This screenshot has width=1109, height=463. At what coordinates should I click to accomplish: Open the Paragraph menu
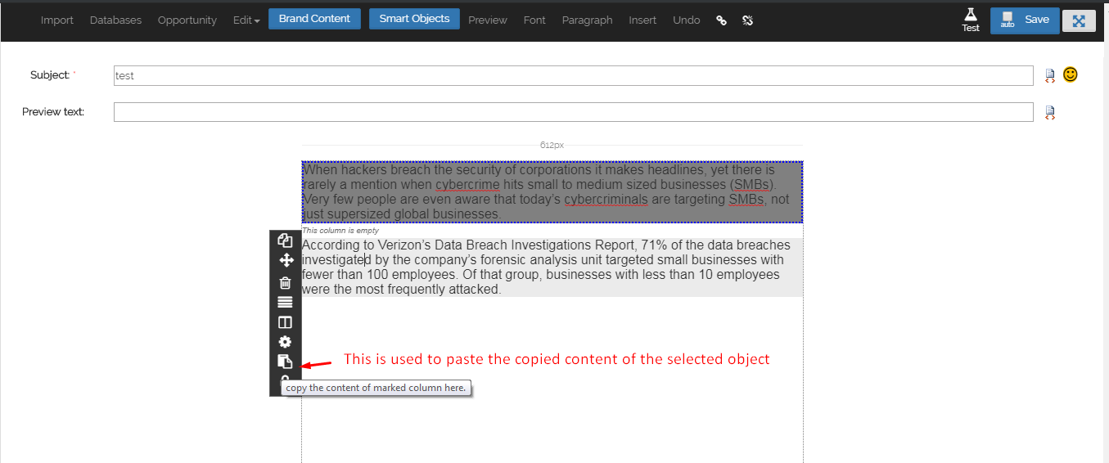(x=587, y=20)
